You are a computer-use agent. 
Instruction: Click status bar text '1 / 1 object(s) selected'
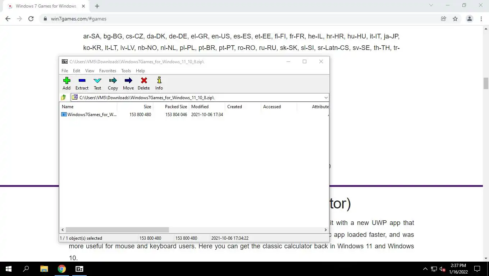point(81,238)
